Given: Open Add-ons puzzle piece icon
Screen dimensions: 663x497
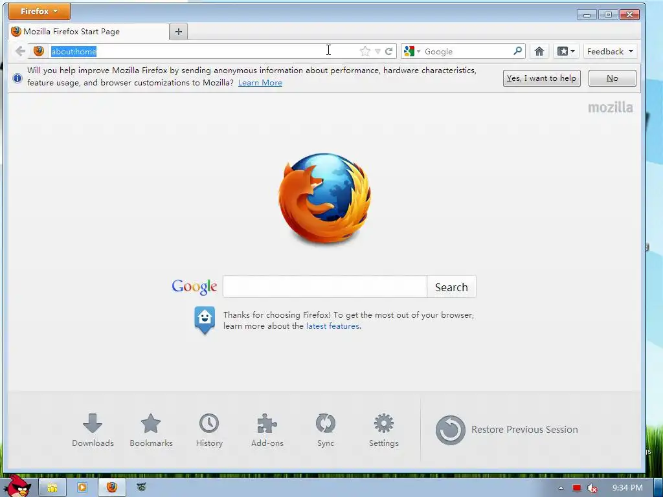Looking at the screenshot, I should pyautogui.click(x=267, y=430).
